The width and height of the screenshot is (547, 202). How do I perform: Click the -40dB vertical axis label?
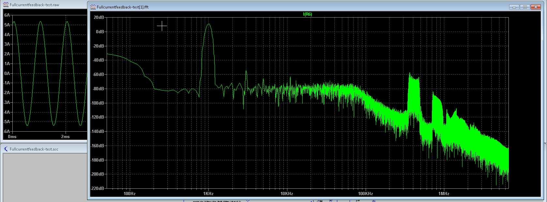pos(98,60)
